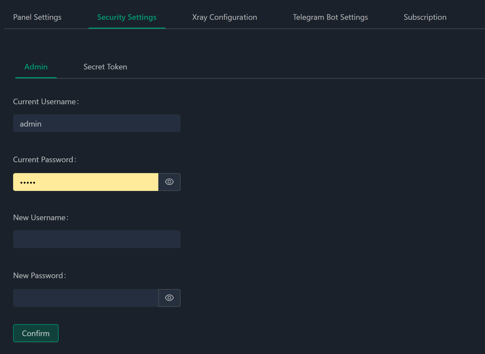Image resolution: width=485 pixels, height=354 pixels.
Task: Open the Telegram Bot Settings tab
Action: pos(330,17)
